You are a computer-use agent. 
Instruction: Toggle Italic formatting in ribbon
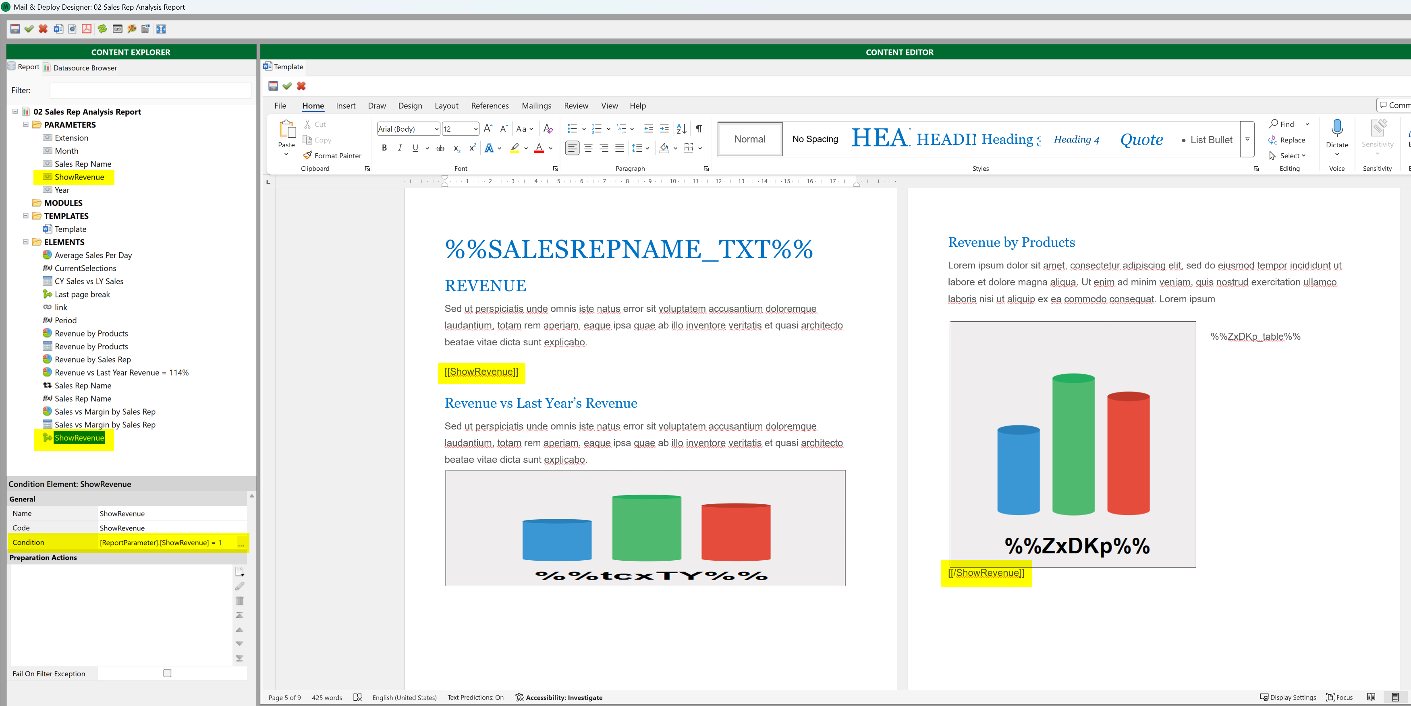(x=400, y=148)
